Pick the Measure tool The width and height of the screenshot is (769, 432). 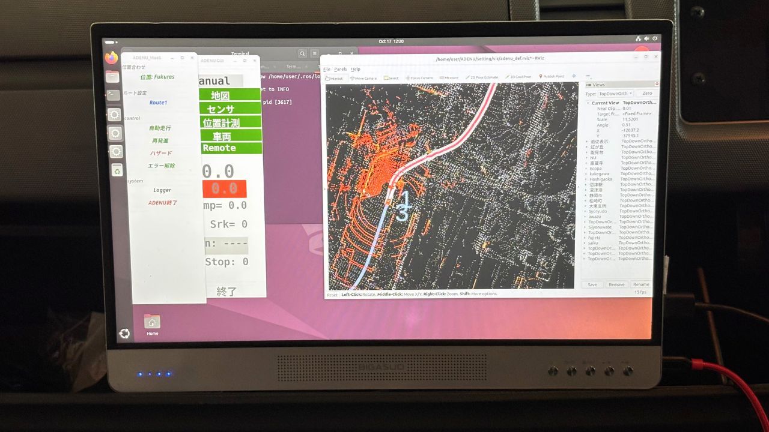point(449,77)
